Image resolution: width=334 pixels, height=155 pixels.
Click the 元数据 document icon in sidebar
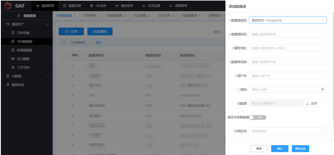pos(8,76)
